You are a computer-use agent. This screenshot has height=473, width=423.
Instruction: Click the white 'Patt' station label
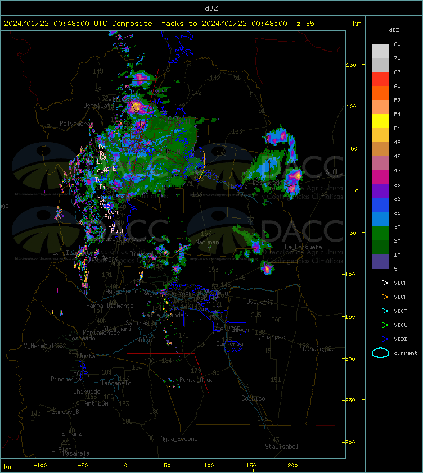coord(118,231)
